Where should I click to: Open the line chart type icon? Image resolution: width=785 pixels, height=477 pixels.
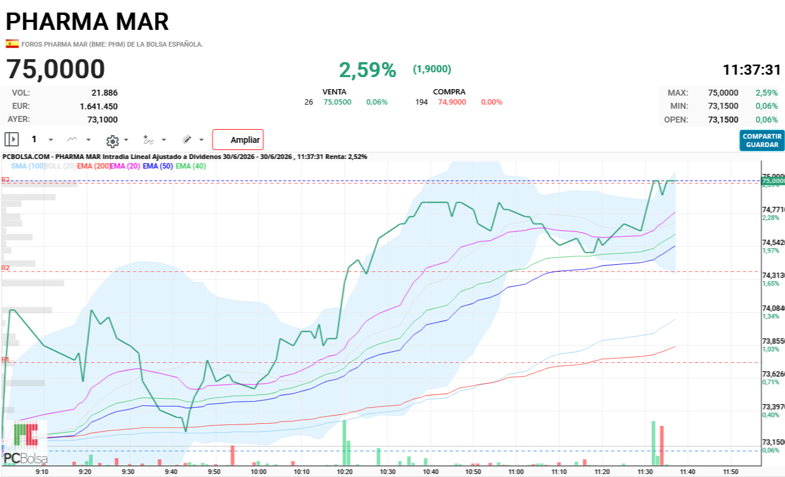pyautogui.click(x=72, y=139)
